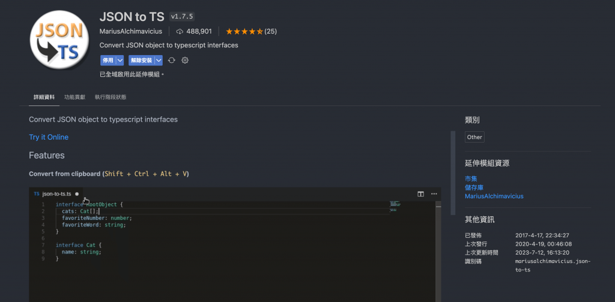Click the 解除安裝 (Uninstall) button
The image size is (615, 302).
pyautogui.click(x=141, y=61)
